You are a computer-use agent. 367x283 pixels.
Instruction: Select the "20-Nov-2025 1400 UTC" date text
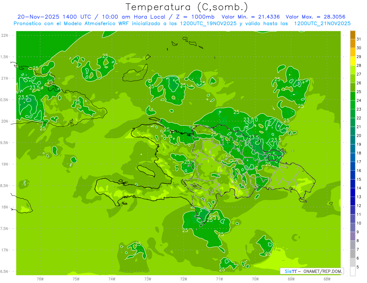[54, 17]
